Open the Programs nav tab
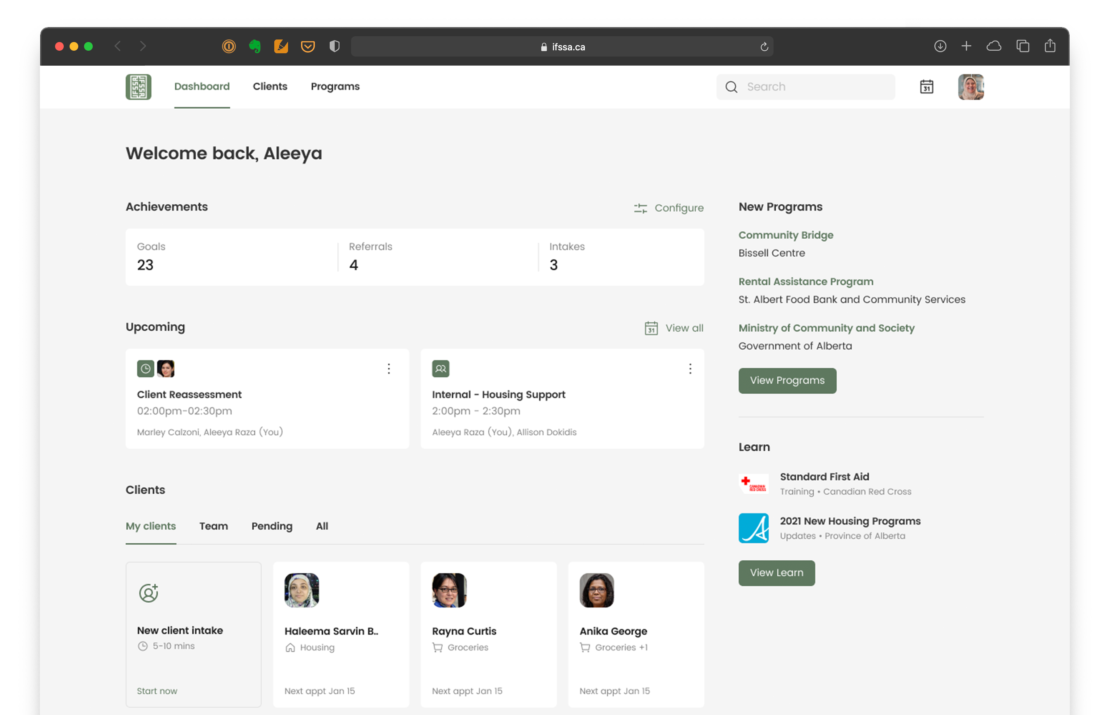1109x715 pixels. tap(335, 87)
